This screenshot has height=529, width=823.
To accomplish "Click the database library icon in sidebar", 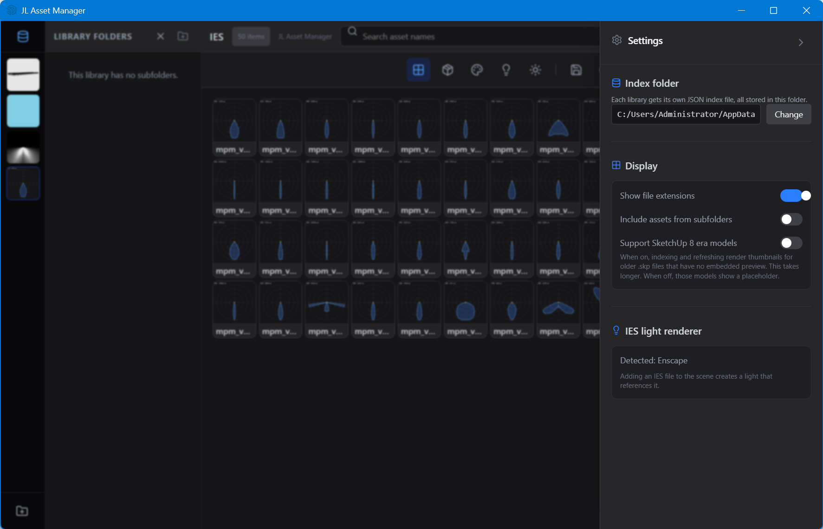I will point(23,36).
